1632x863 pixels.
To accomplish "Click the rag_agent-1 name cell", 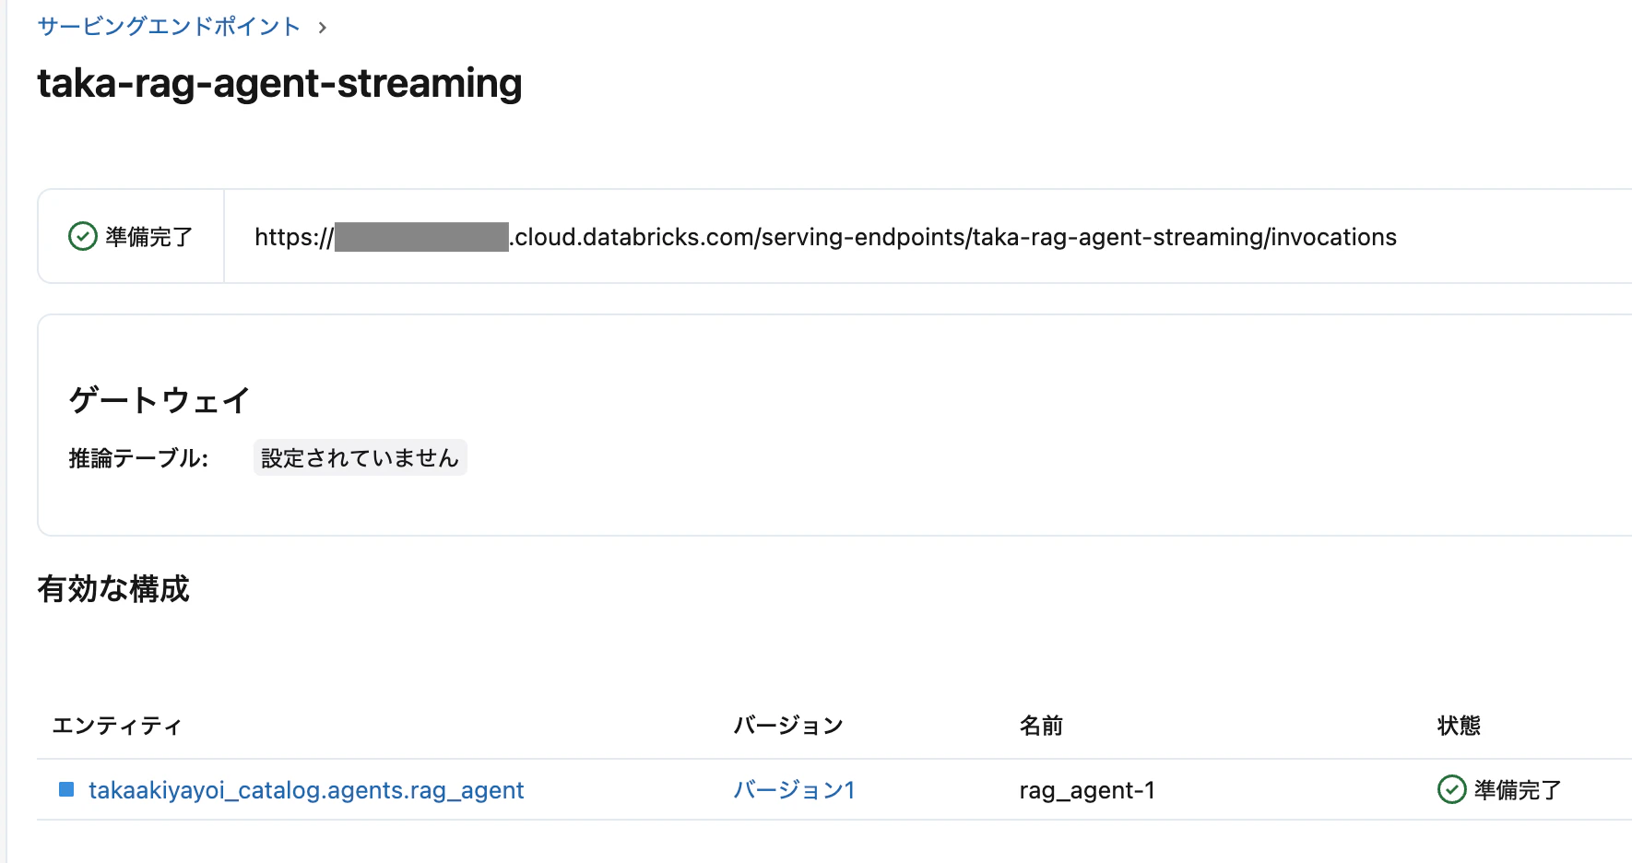I will 1087,790.
